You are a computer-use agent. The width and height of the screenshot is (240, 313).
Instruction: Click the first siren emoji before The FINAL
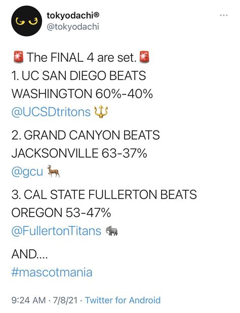[18, 57]
